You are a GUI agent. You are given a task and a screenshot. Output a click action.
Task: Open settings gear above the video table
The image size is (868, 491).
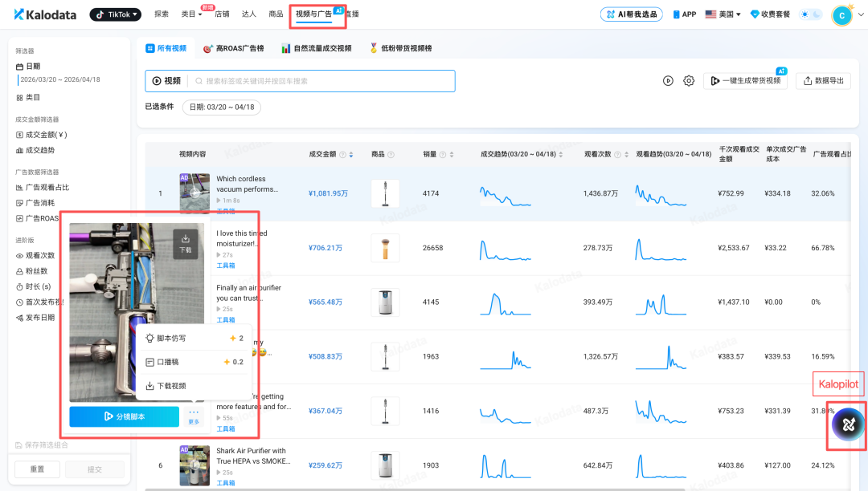point(689,81)
